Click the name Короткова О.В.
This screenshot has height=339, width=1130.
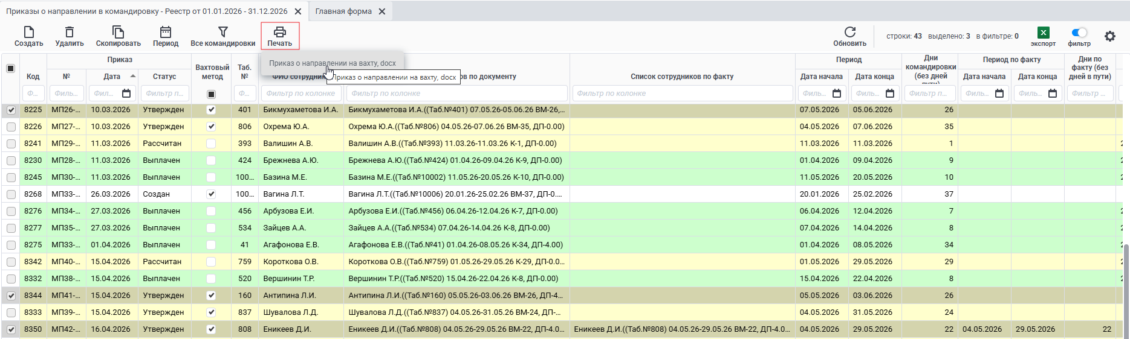coord(290,262)
